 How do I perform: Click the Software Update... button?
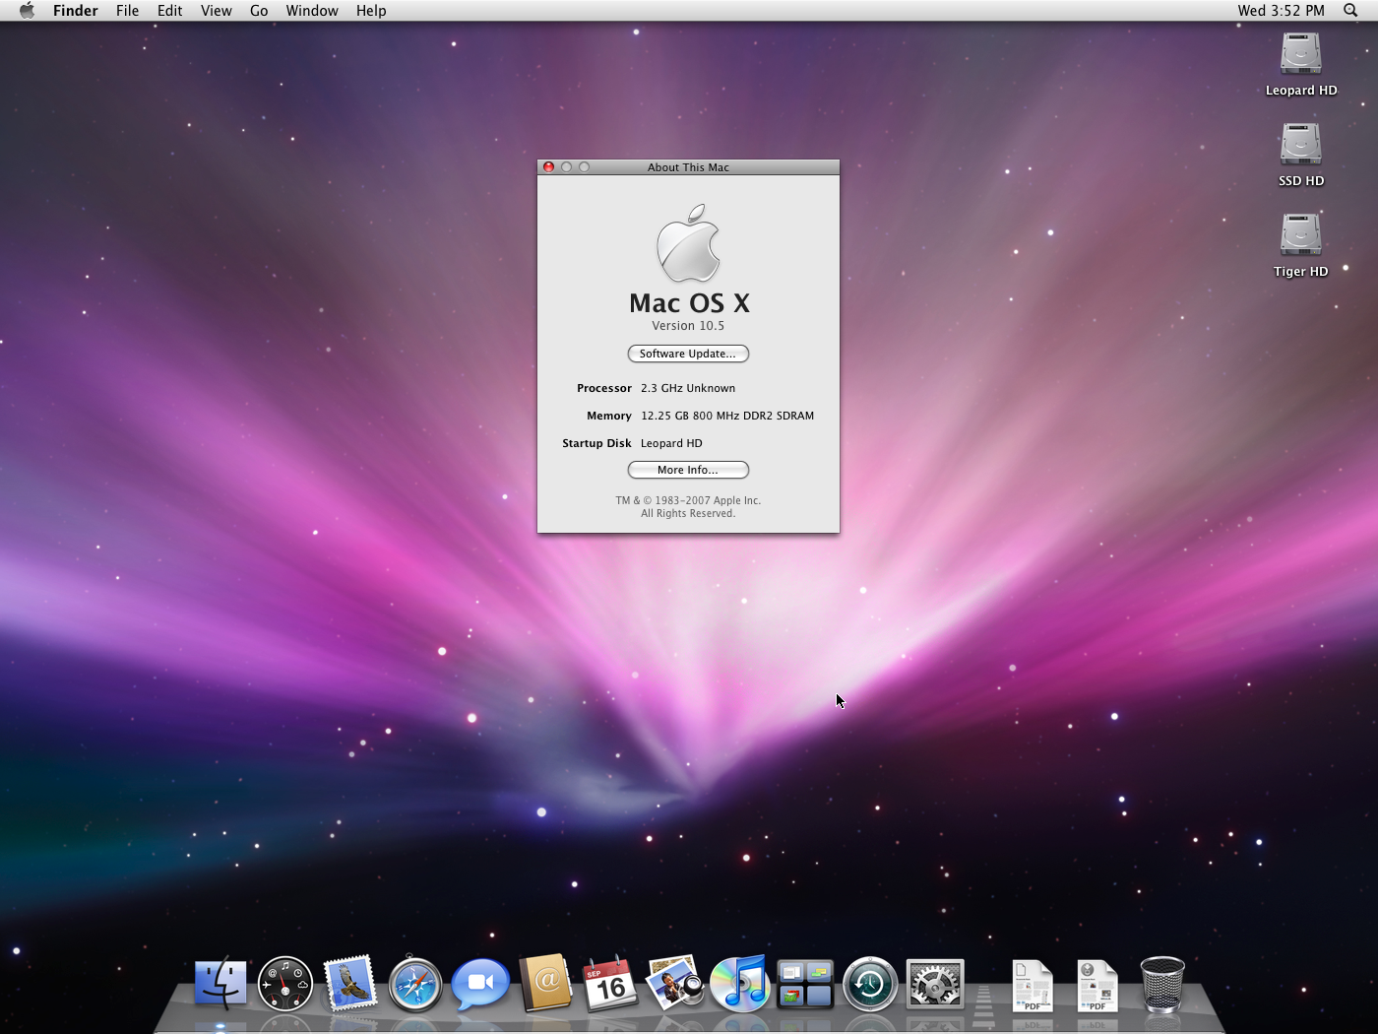[688, 354]
